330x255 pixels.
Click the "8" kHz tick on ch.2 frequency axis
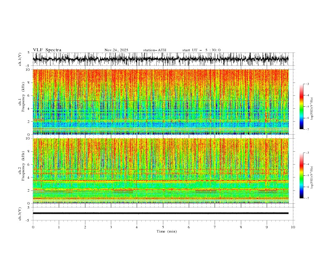(29, 152)
